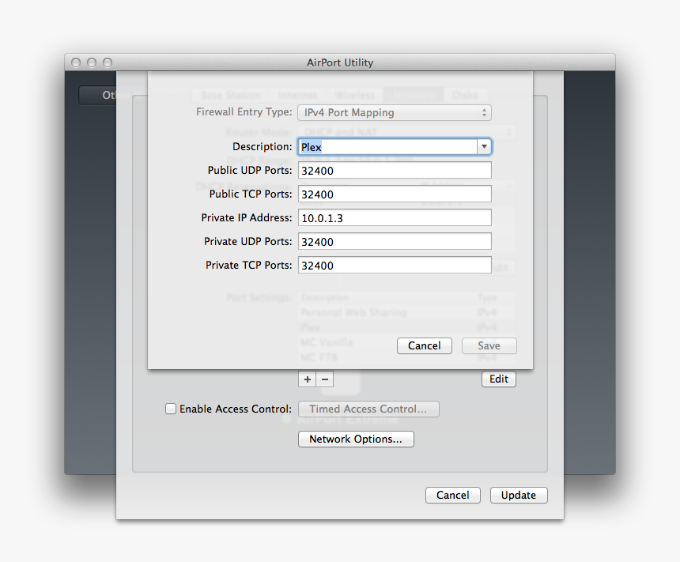Add a port setting with plus button
Screen dimensions: 680x562
click(308, 379)
